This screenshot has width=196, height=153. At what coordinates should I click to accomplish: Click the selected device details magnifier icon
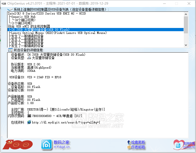click(10, 50)
